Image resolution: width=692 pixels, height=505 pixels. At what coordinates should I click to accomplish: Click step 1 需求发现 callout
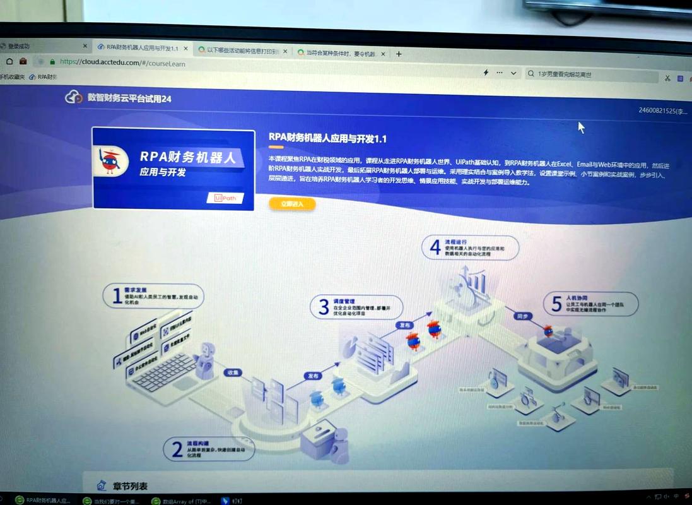click(x=153, y=296)
